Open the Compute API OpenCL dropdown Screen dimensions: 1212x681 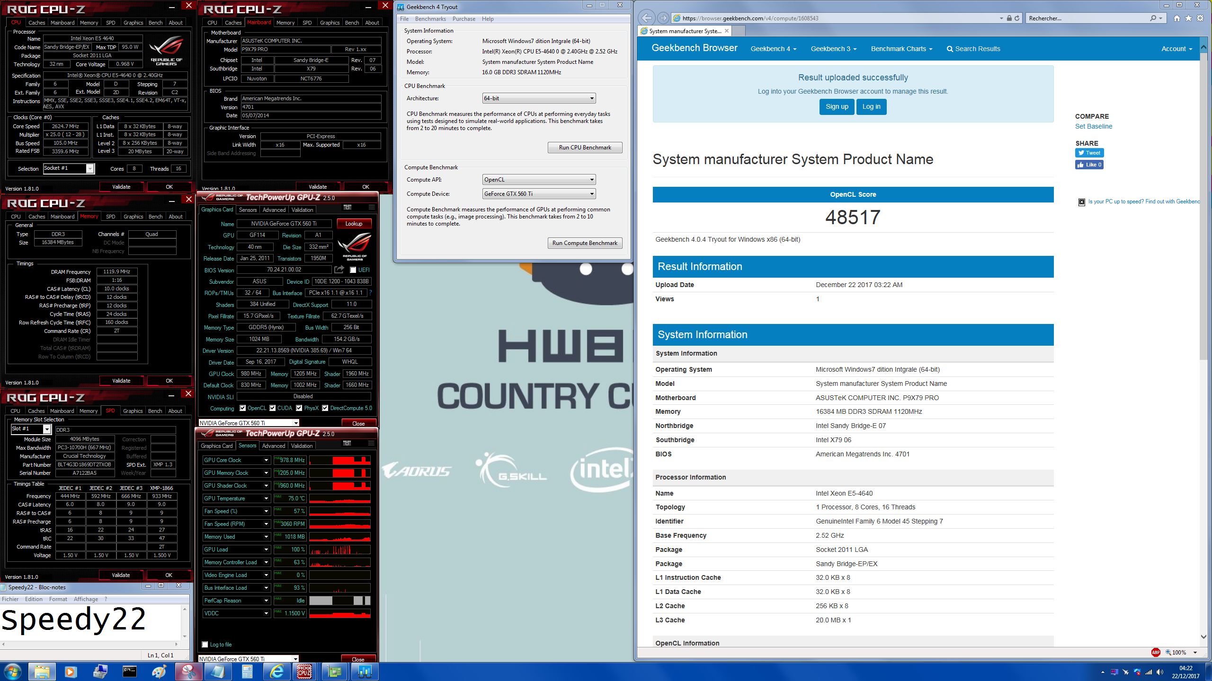[x=539, y=180]
